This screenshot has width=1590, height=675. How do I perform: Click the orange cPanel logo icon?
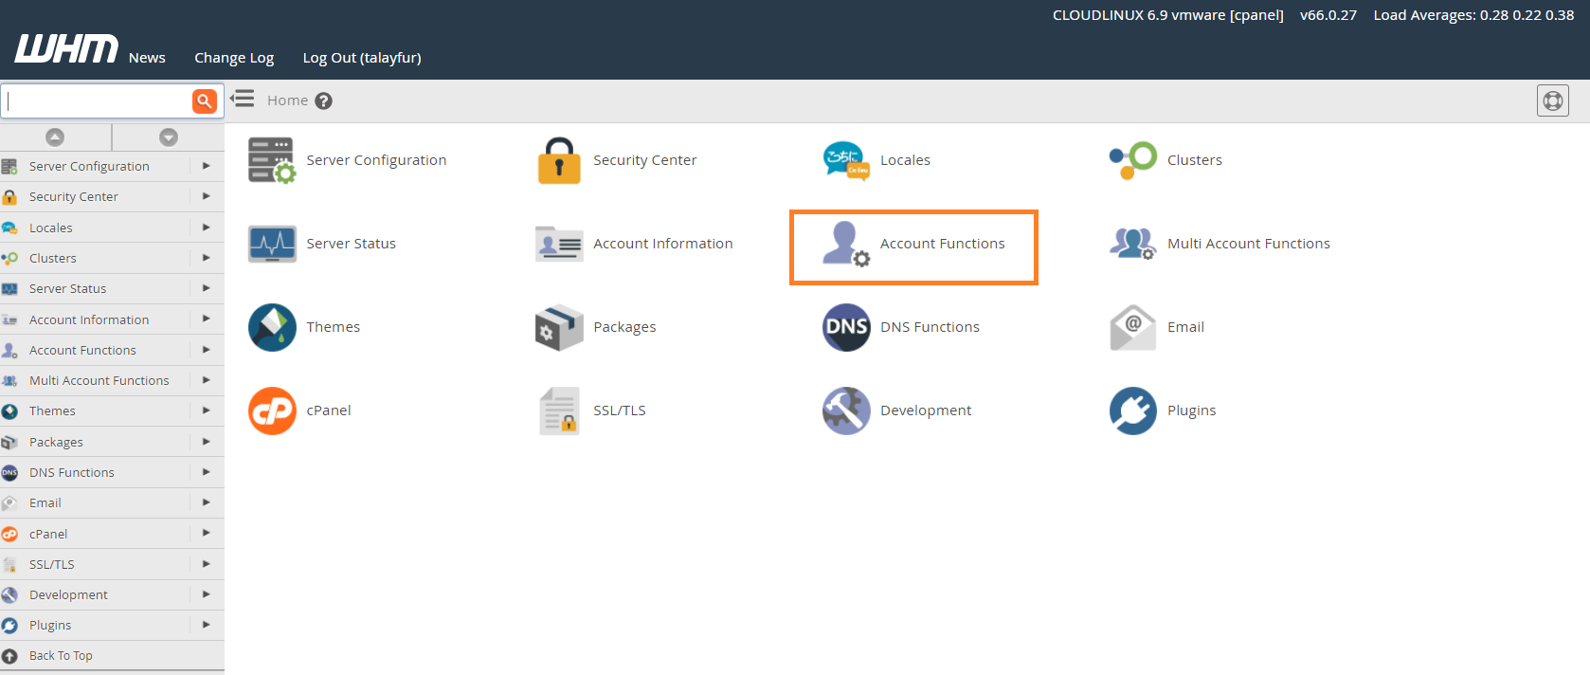(x=272, y=410)
